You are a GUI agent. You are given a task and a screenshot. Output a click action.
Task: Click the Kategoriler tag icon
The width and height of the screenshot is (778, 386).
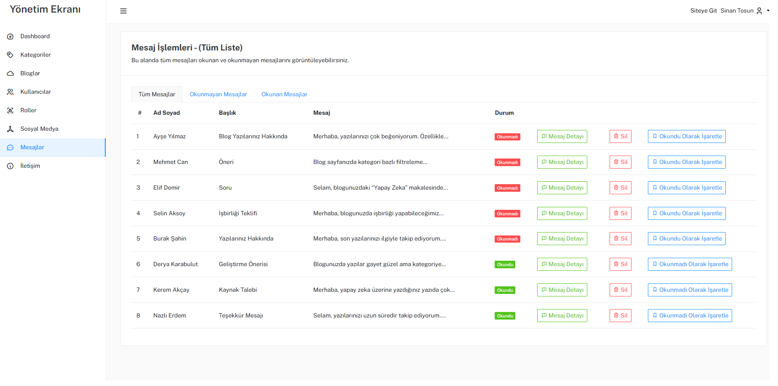click(x=11, y=55)
